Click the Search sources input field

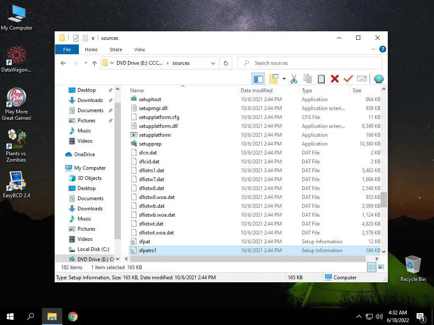coord(310,63)
